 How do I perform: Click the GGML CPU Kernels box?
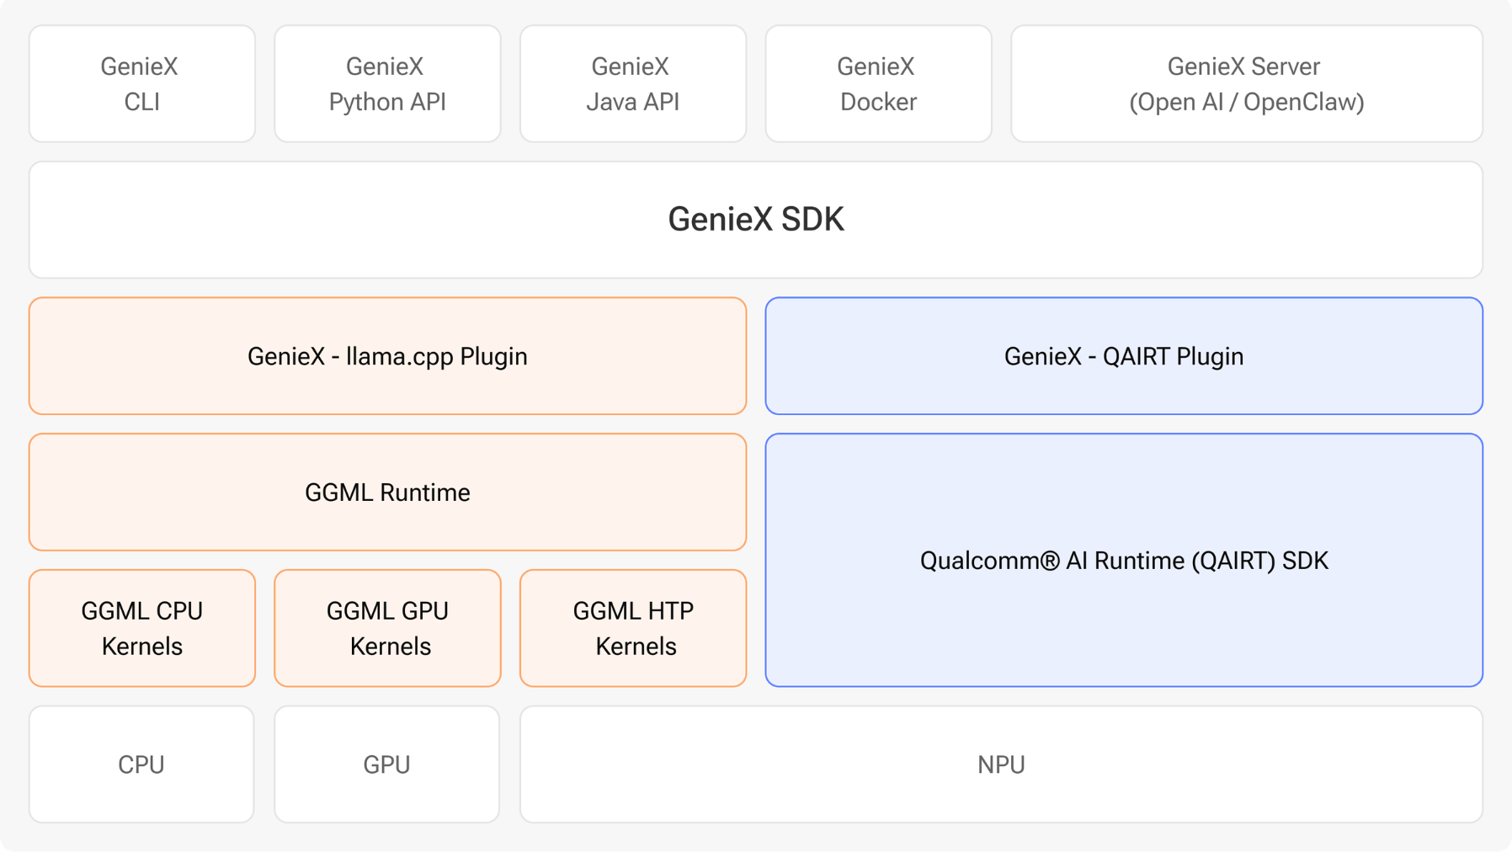tap(142, 628)
